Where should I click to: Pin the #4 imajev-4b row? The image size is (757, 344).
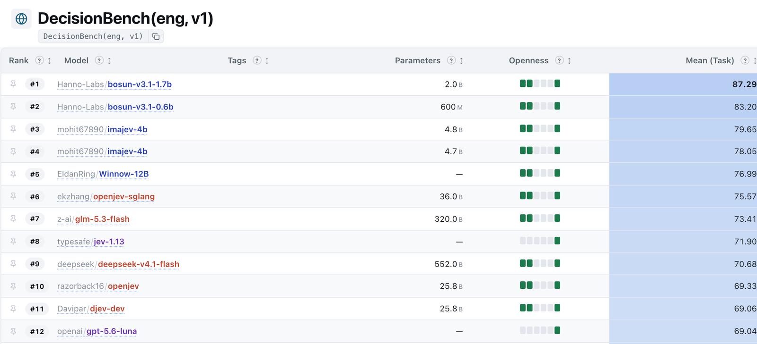[x=13, y=151]
